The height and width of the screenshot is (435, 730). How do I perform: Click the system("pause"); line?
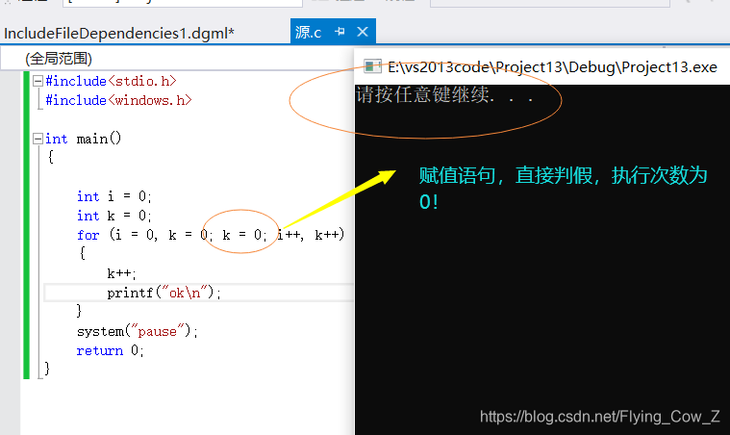point(138,331)
